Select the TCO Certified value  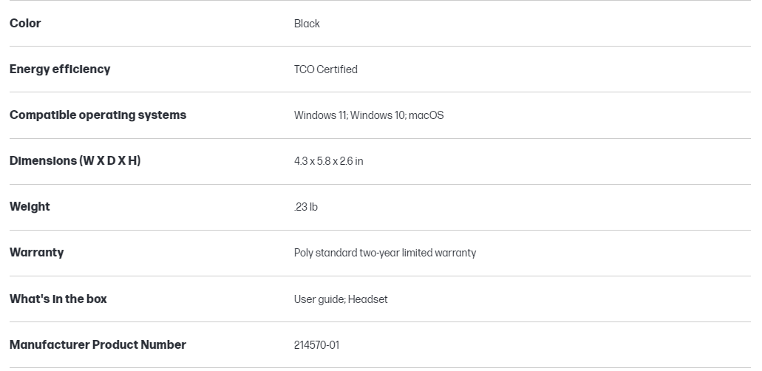[325, 69]
